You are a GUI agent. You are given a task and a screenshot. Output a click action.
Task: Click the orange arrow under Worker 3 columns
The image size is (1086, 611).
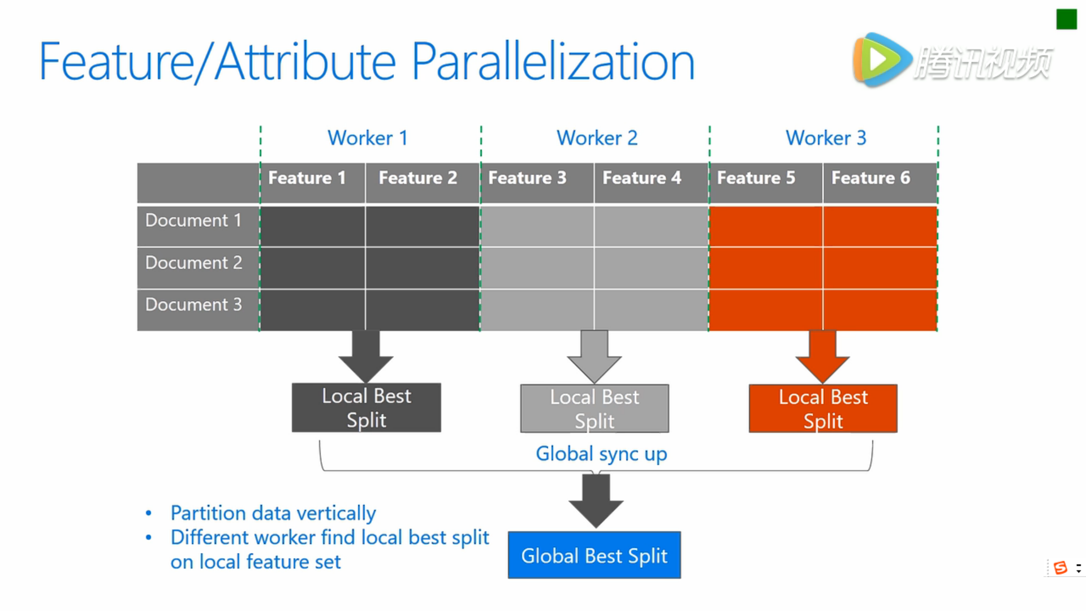click(823, 356)
